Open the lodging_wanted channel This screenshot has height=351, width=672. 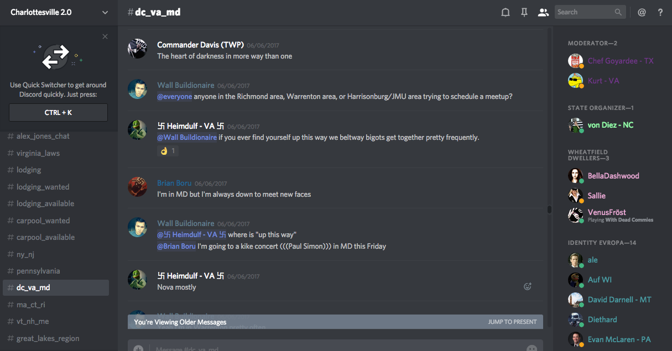(x=43, y=187)
